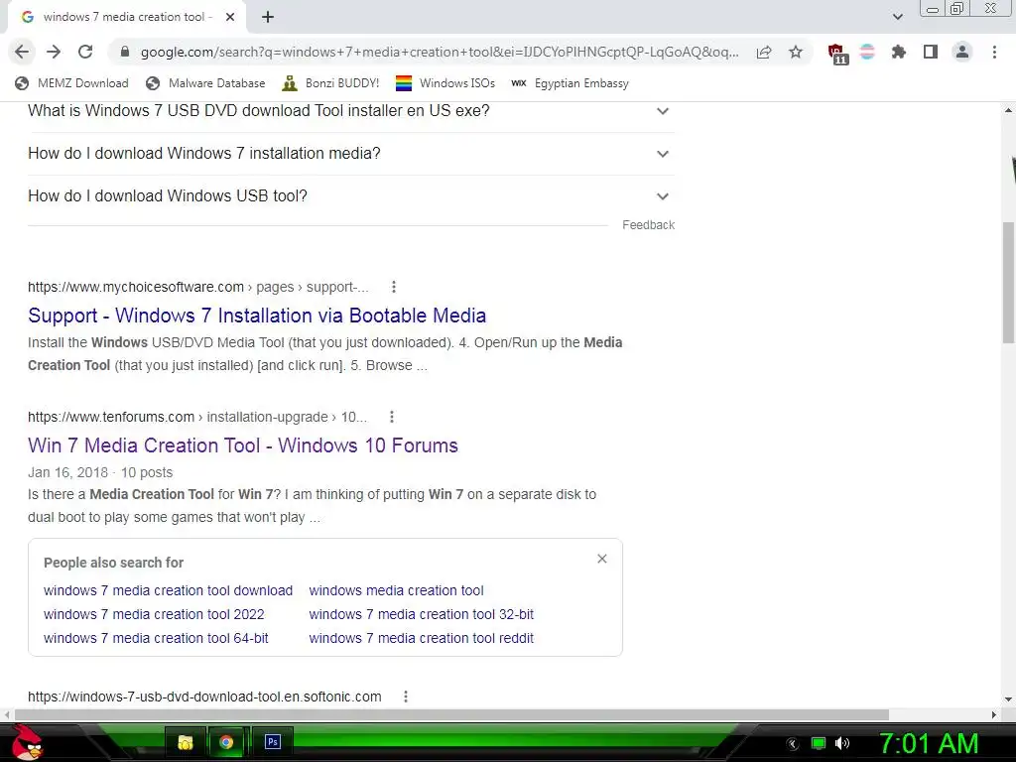Select the windows 7 media creation tool tab
The width and height of the screenshot is (1016, 762).
coord(127,17)
